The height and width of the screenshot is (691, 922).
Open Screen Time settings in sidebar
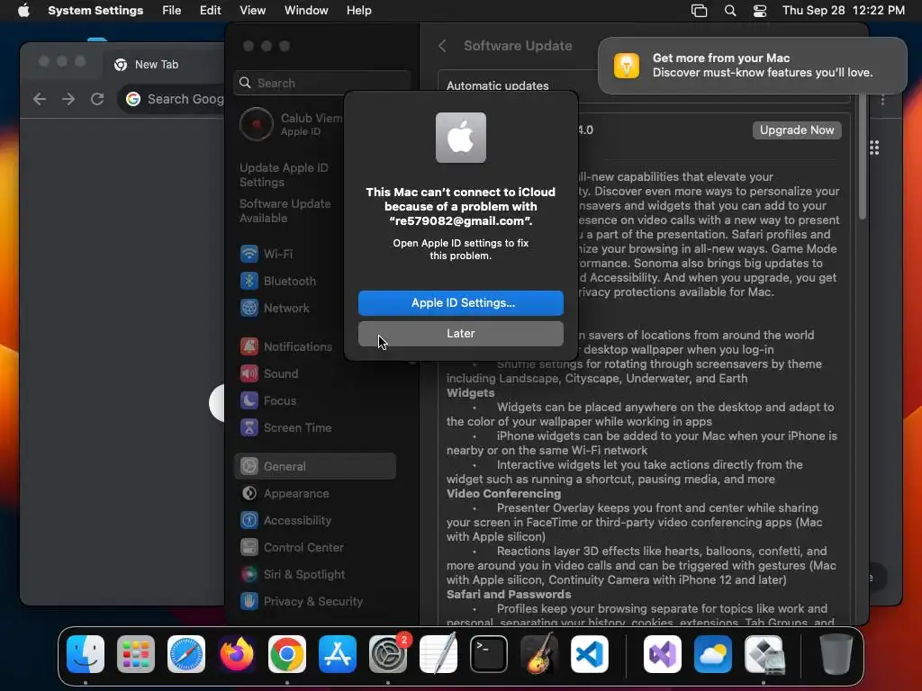point(315,427)
